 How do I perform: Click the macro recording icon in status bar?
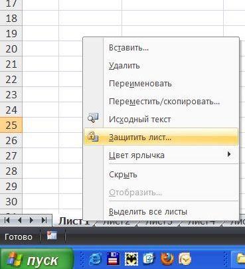pos(52,236)
